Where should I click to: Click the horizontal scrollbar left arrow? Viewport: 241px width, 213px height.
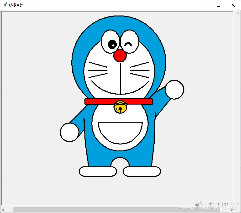pyautogui.click(x=3, y=209)
